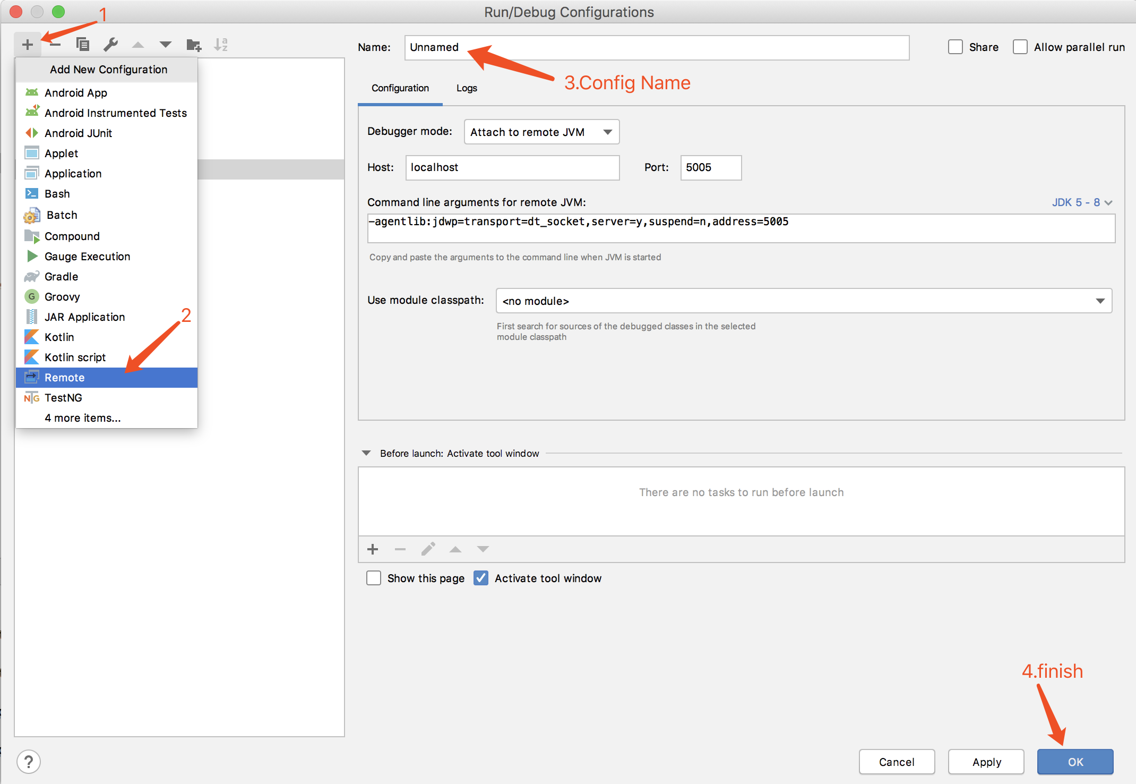Click the Apply button
Screen dimensions: 1136x784
coord(986,762)
